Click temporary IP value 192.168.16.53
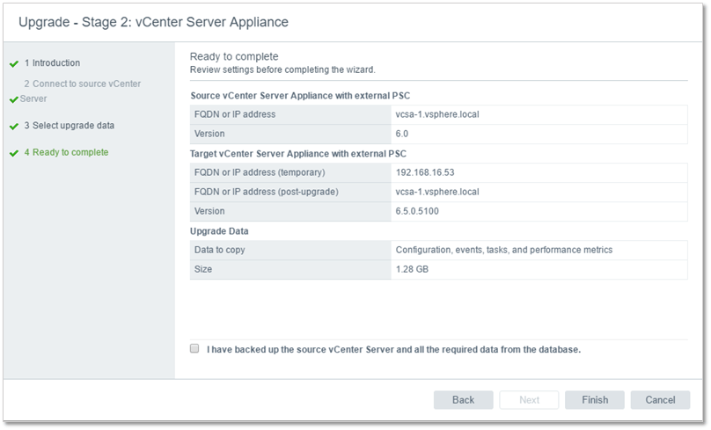This screenshot has width=711, height=430. point(425,172)
